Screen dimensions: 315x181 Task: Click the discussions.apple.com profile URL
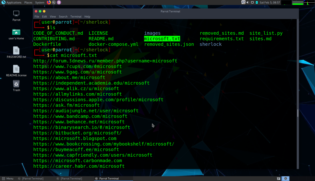pos(98,100)
